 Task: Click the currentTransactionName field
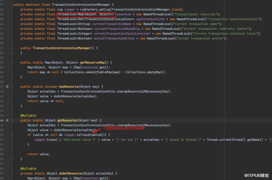pos(112,24)
